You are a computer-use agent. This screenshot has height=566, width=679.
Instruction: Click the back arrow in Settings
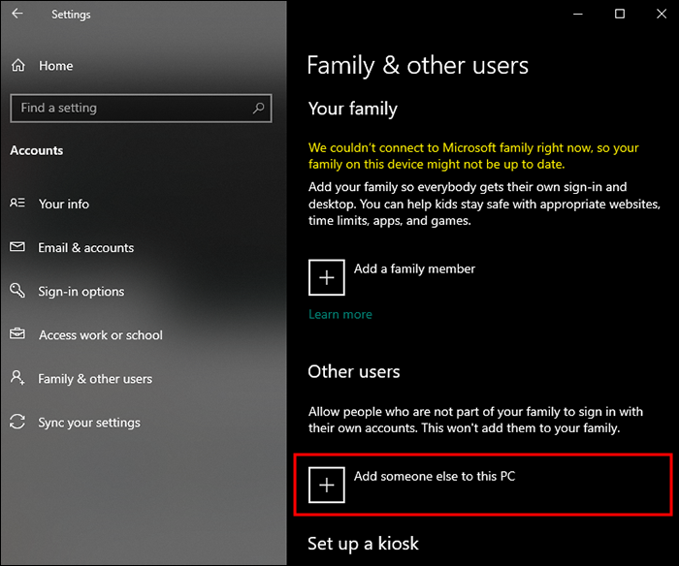pyautogui.click(x=16, y=15)
